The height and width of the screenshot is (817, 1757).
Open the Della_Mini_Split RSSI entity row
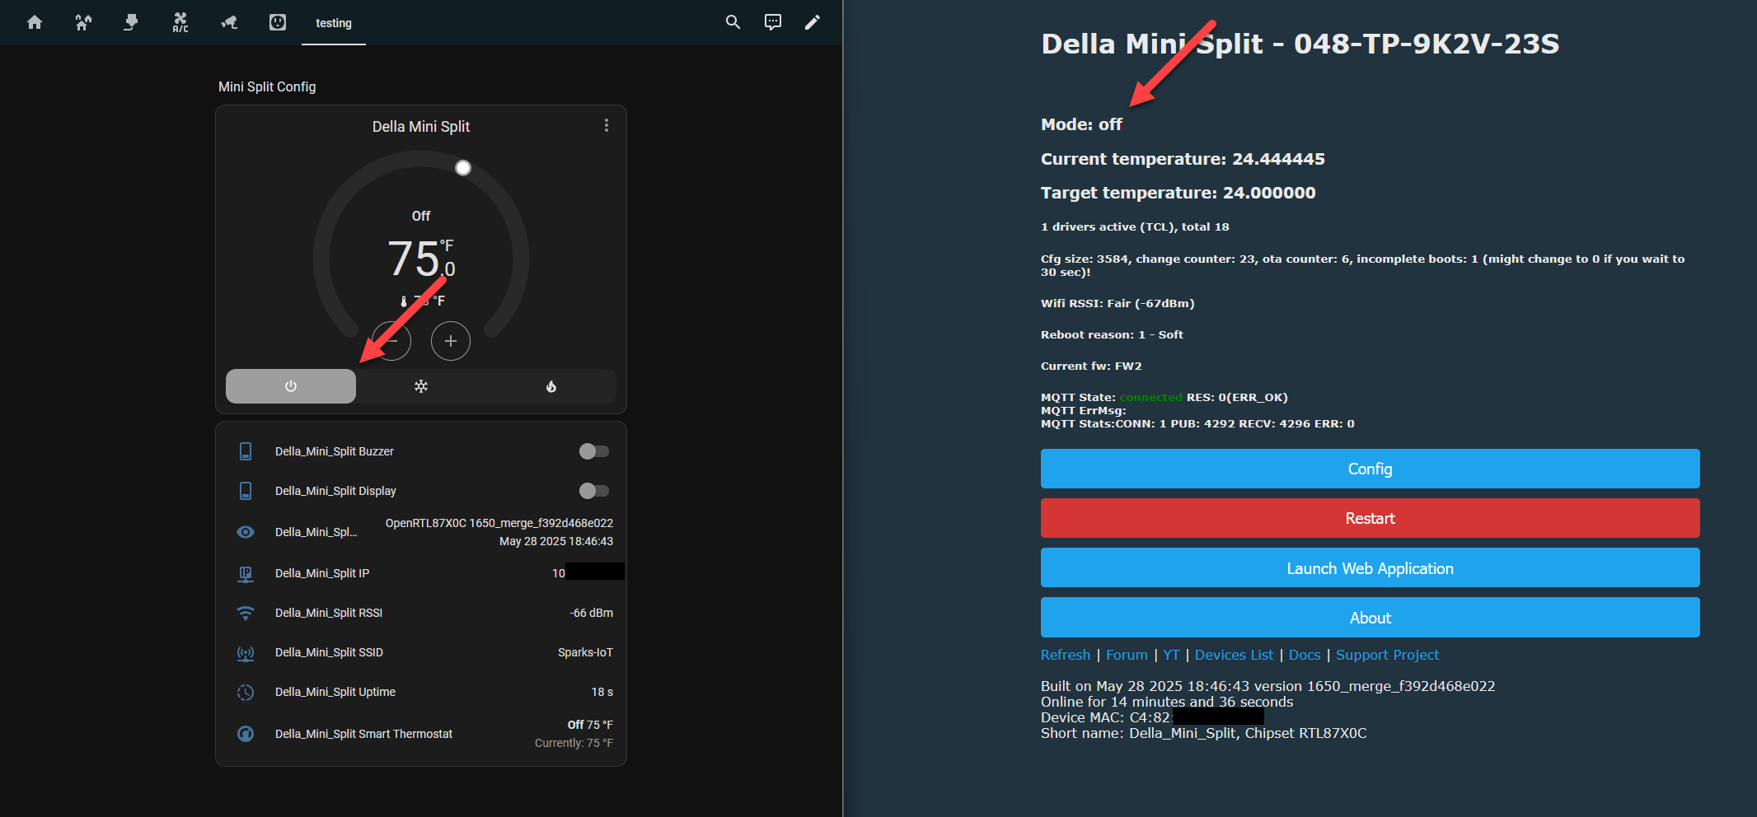(421, 613)
